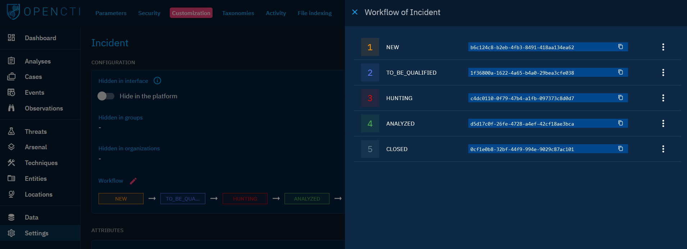The height and width of the screenshot is (249, 687).
Task: Copy the TO_BE_QUALIFIED status ID
Action: [x=620, y=72]
